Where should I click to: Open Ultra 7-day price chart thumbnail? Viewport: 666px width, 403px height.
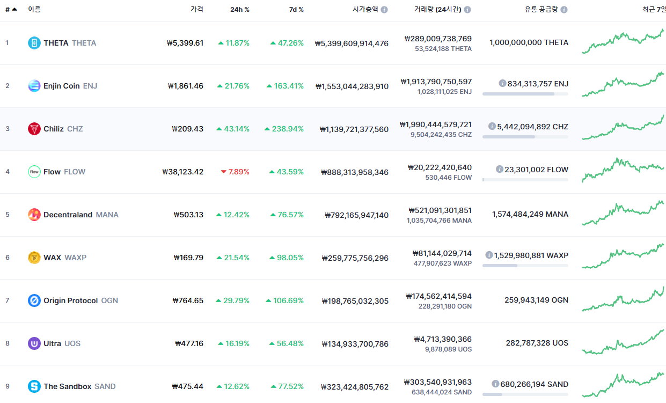pyautogui.click(x=624, y=342)
